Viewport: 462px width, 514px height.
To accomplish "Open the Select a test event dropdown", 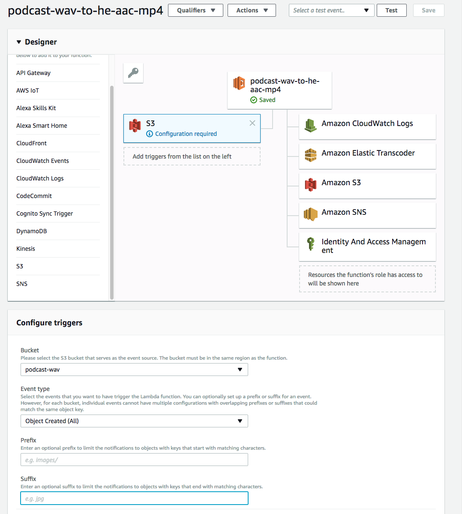I will click(331, 10).
